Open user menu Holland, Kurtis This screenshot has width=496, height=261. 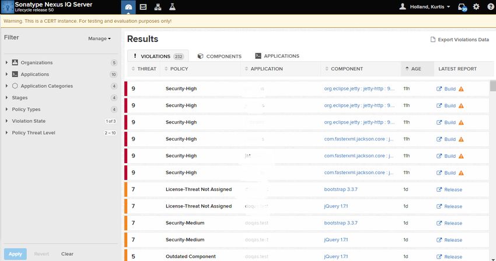click(x=425, y=6)
